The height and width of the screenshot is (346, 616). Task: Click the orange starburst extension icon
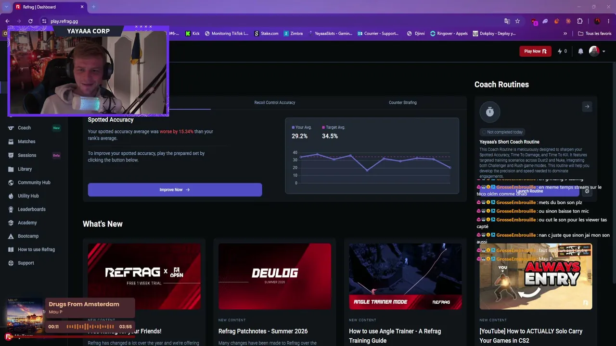568,21
